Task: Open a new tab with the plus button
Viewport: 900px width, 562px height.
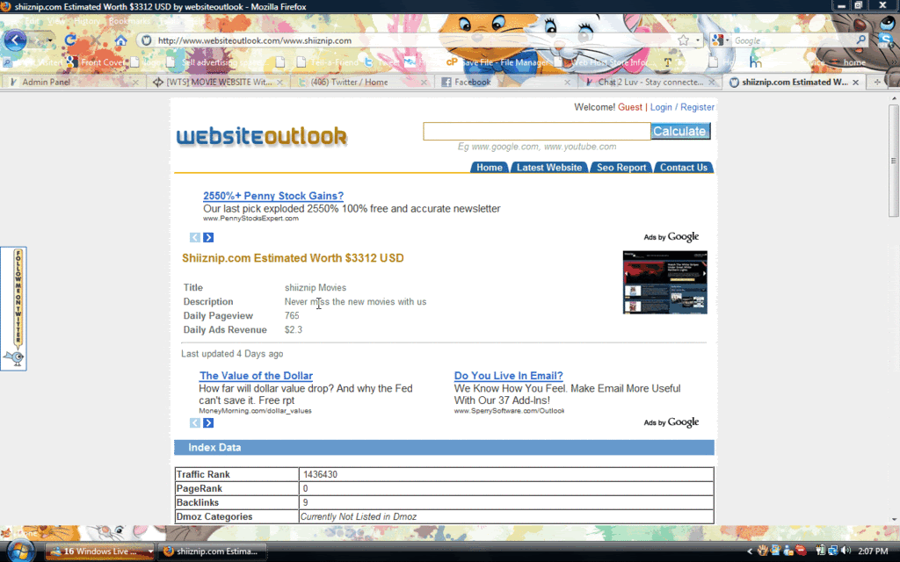Action: [x=877, y=82]
